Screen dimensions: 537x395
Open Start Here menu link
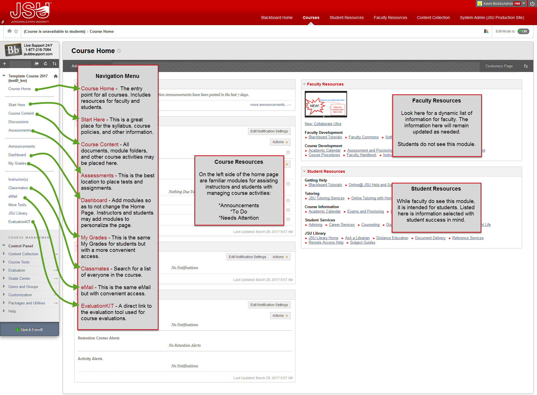point(17,105)
